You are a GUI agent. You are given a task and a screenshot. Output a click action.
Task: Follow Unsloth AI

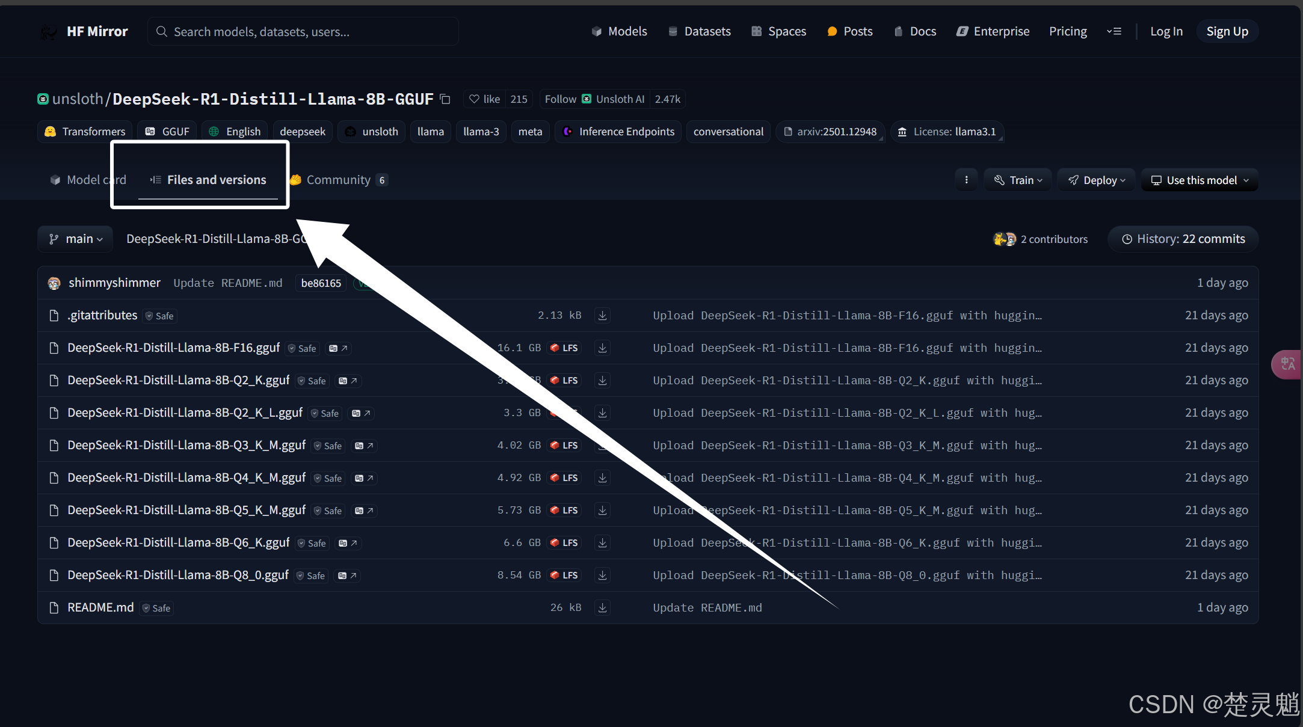tap(560, 99)
